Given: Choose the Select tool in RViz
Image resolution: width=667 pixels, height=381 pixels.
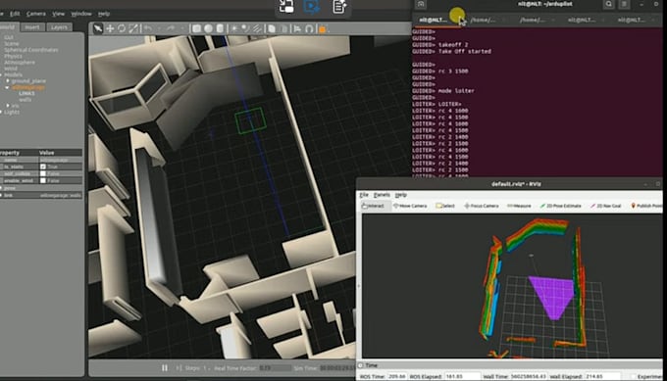Looking at the screenshot, I should click(445, 206).
